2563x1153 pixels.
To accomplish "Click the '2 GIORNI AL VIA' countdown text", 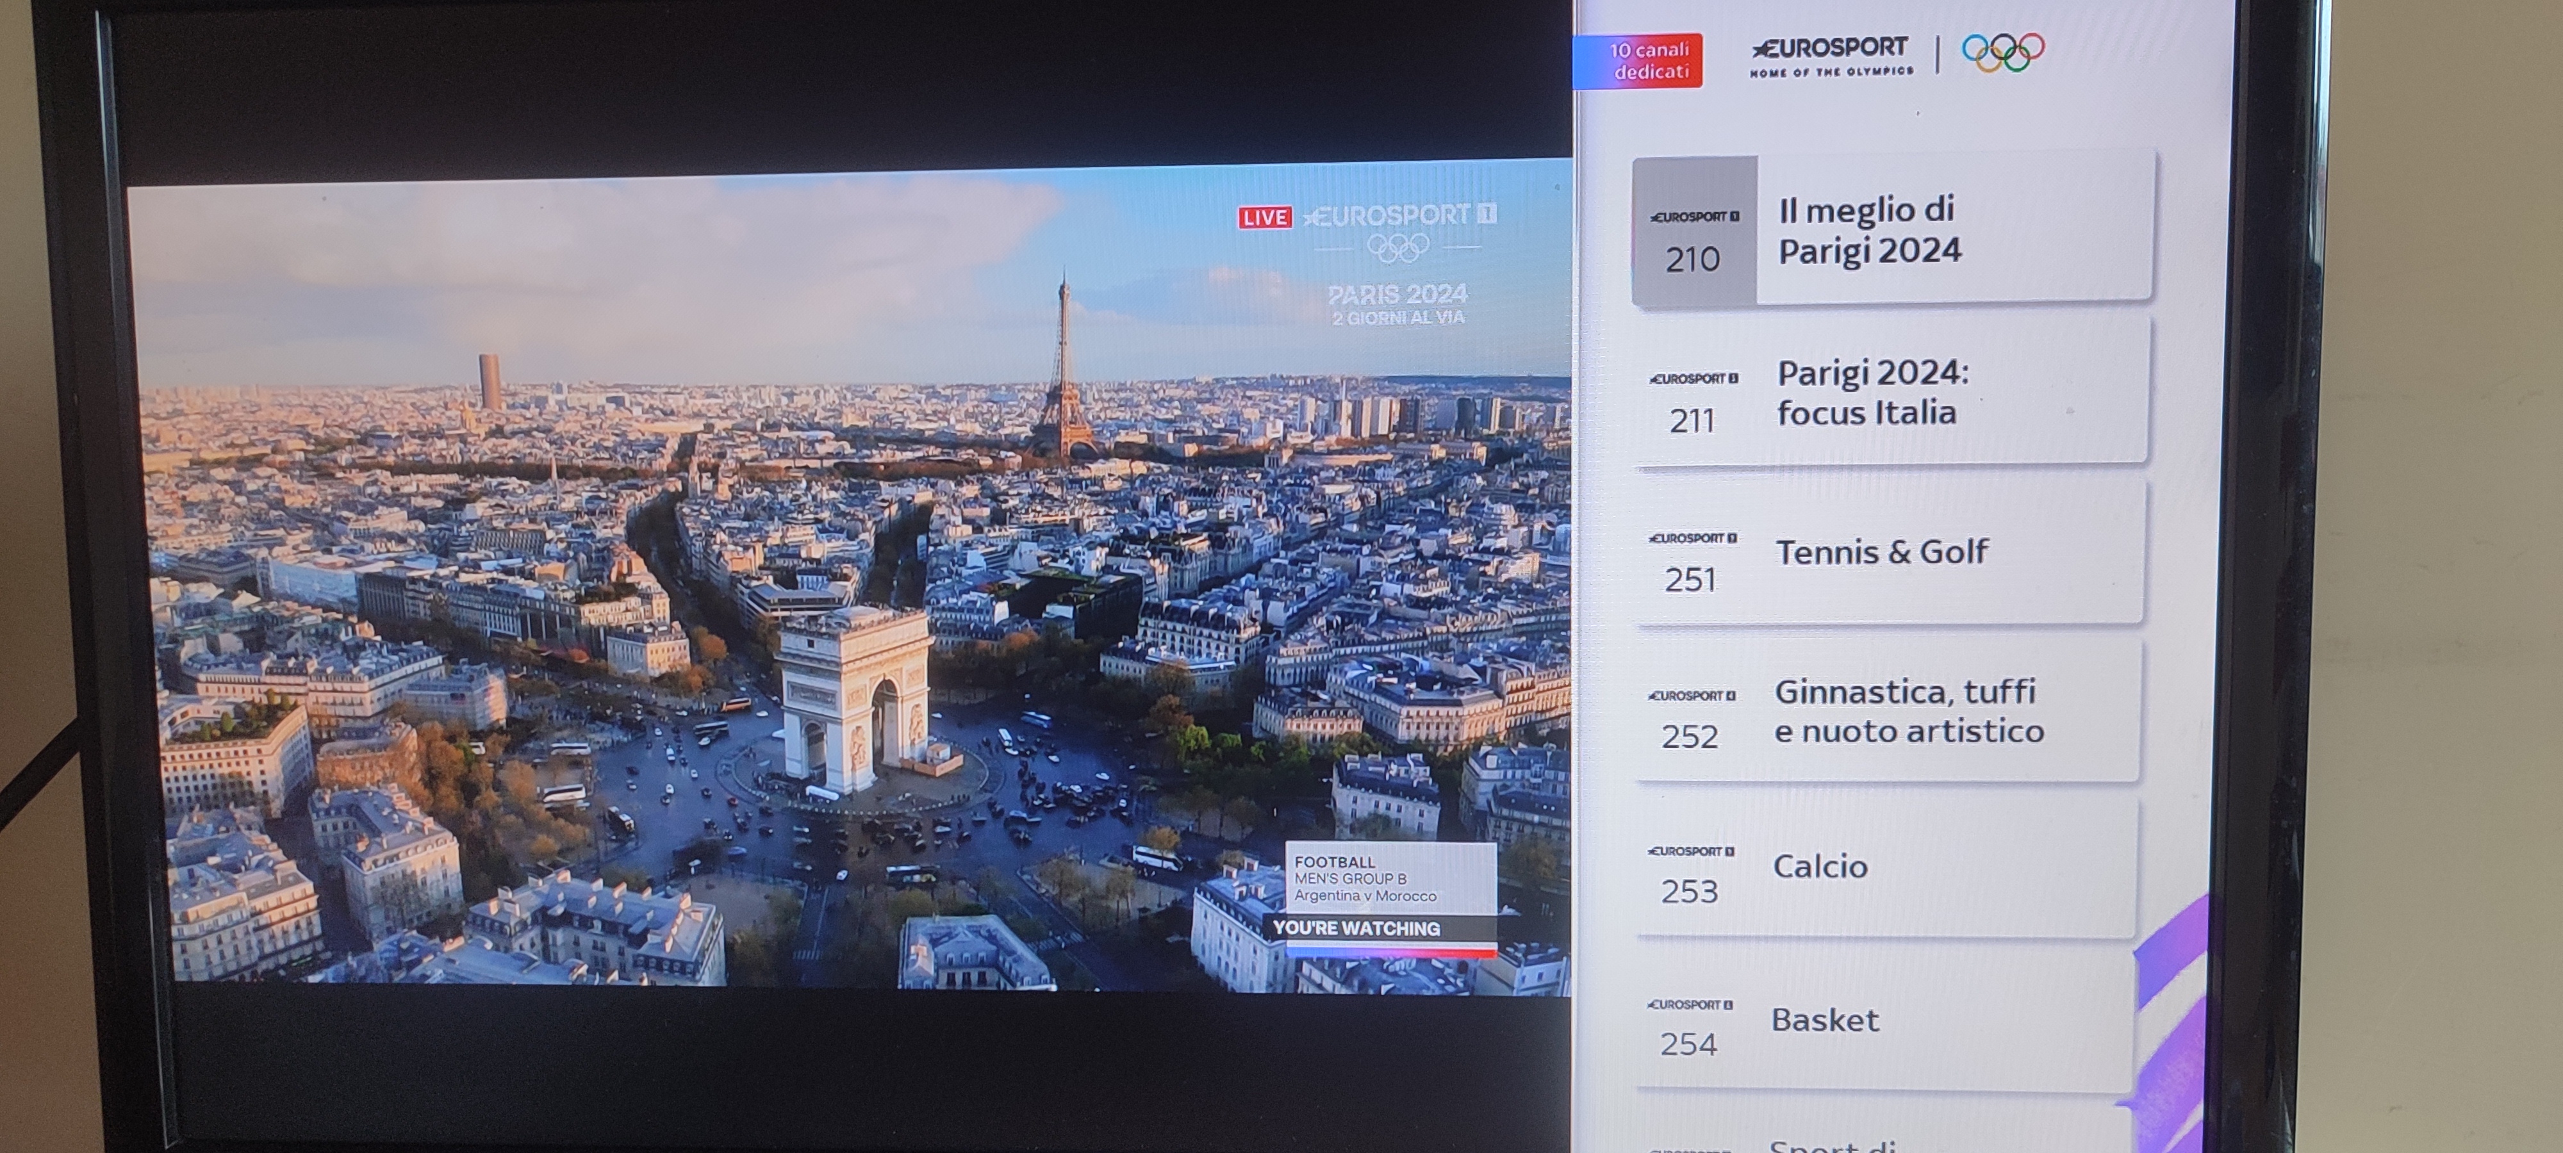I will [x=1398, y=318].
